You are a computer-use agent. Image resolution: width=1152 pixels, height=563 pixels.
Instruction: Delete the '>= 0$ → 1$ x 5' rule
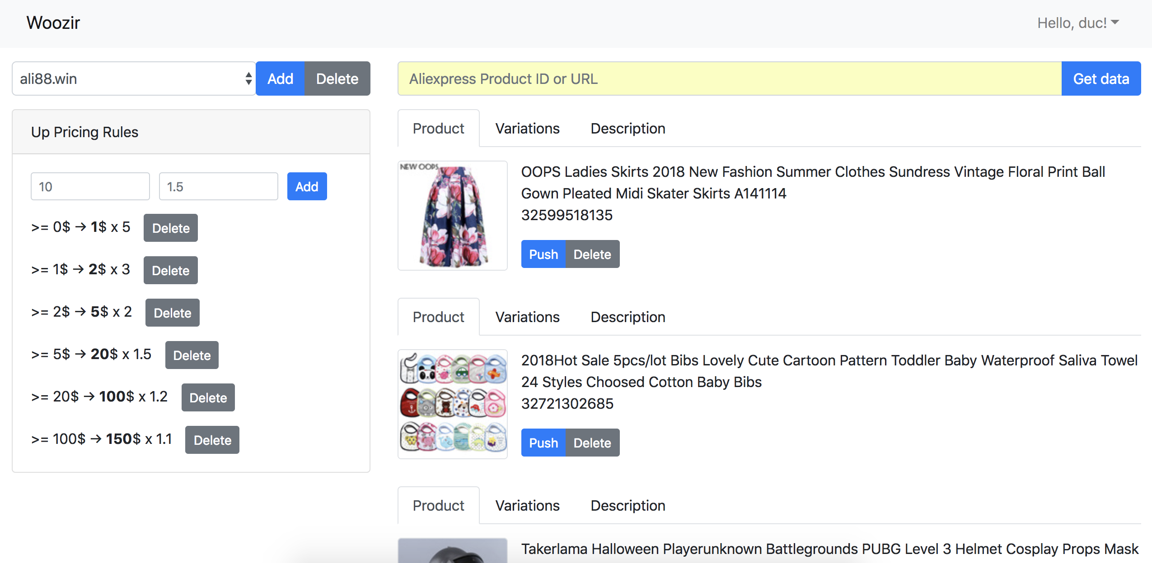point(171,228)
